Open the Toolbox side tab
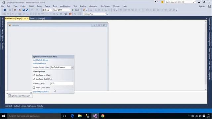The width and height of the screenshot is (212, 119). 2,46
